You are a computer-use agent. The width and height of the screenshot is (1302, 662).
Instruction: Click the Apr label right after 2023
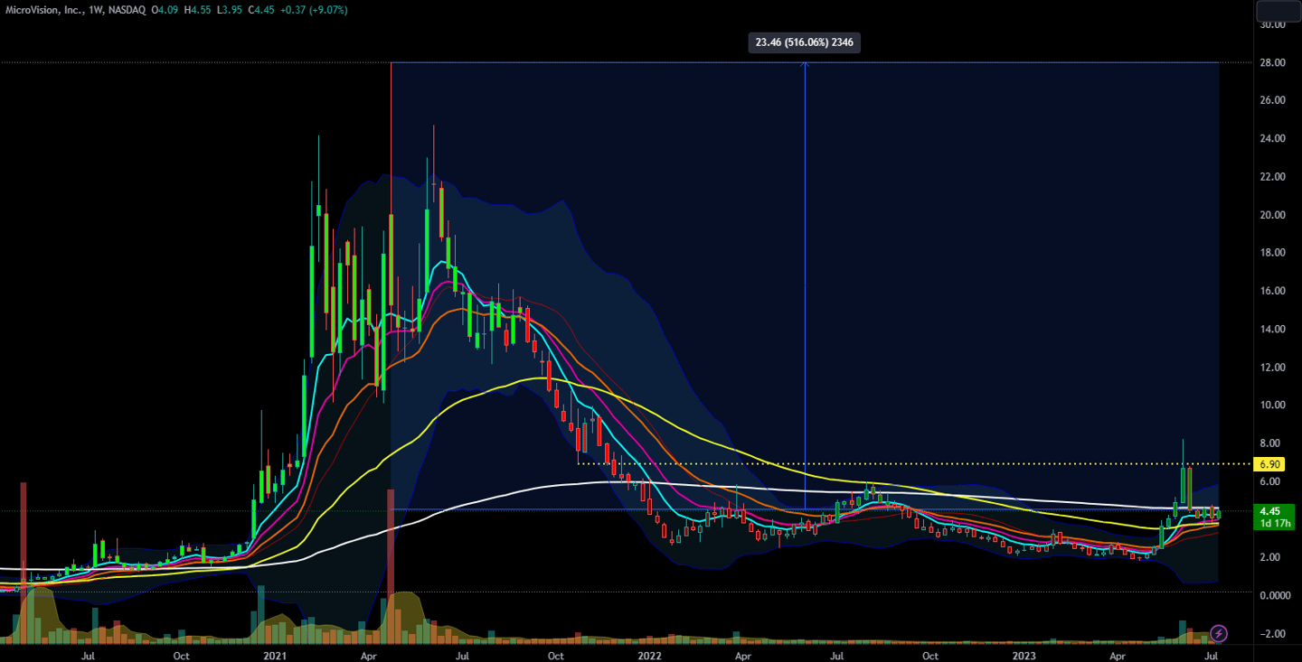pos(1118,655)
